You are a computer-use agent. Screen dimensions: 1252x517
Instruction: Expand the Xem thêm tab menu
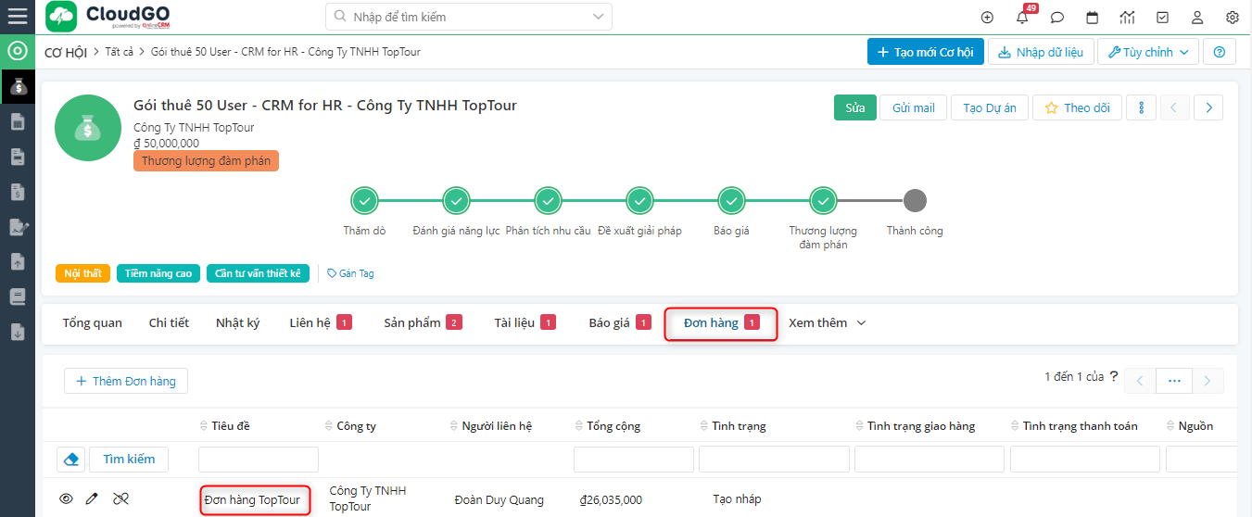click(827, 323)
